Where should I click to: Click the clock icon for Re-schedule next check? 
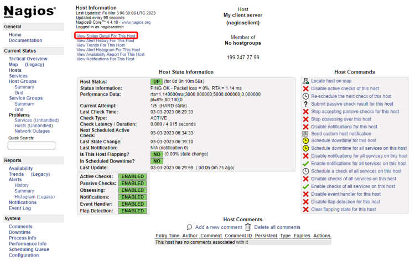point(305,96)
